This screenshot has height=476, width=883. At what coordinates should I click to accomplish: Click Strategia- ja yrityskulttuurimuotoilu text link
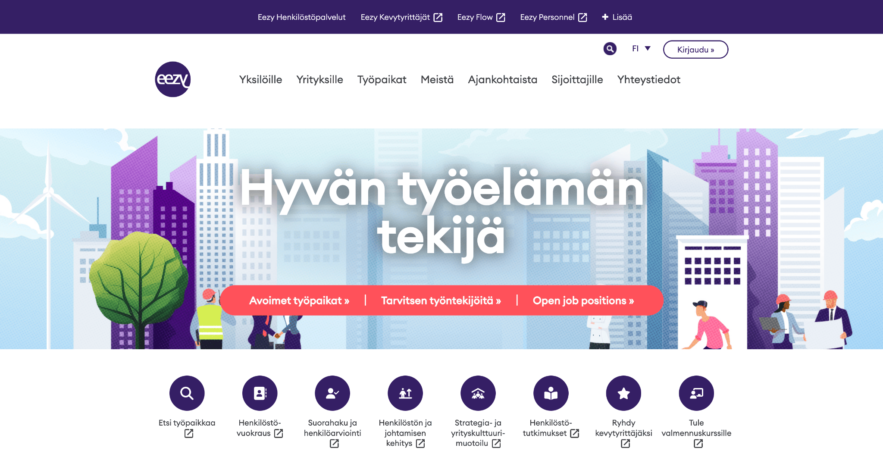coord(478,433)
